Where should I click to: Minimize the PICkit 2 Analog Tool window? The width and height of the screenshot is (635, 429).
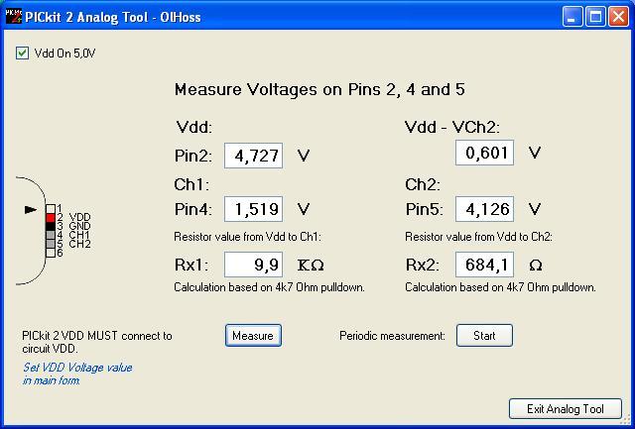(x=572, y=17)
